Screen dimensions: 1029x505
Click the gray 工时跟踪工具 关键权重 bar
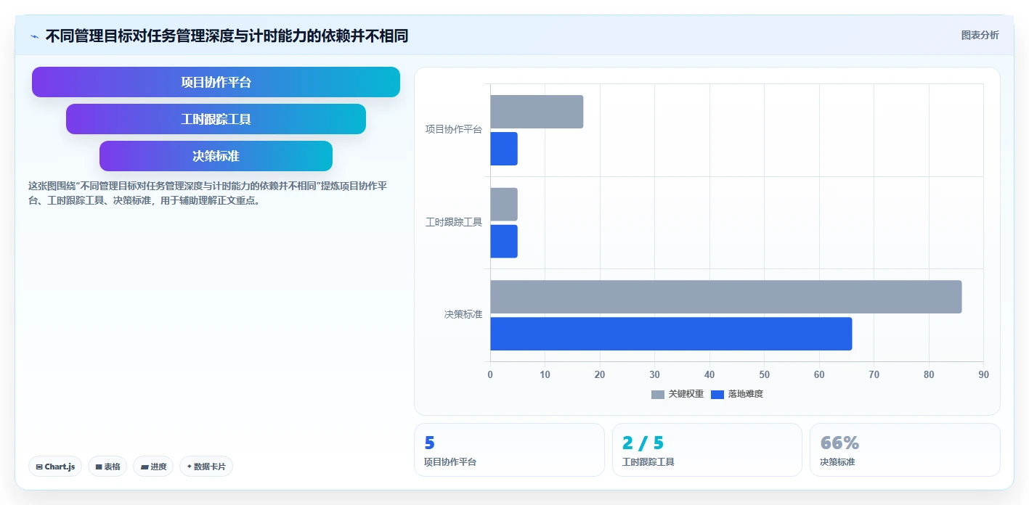[504, 205]
